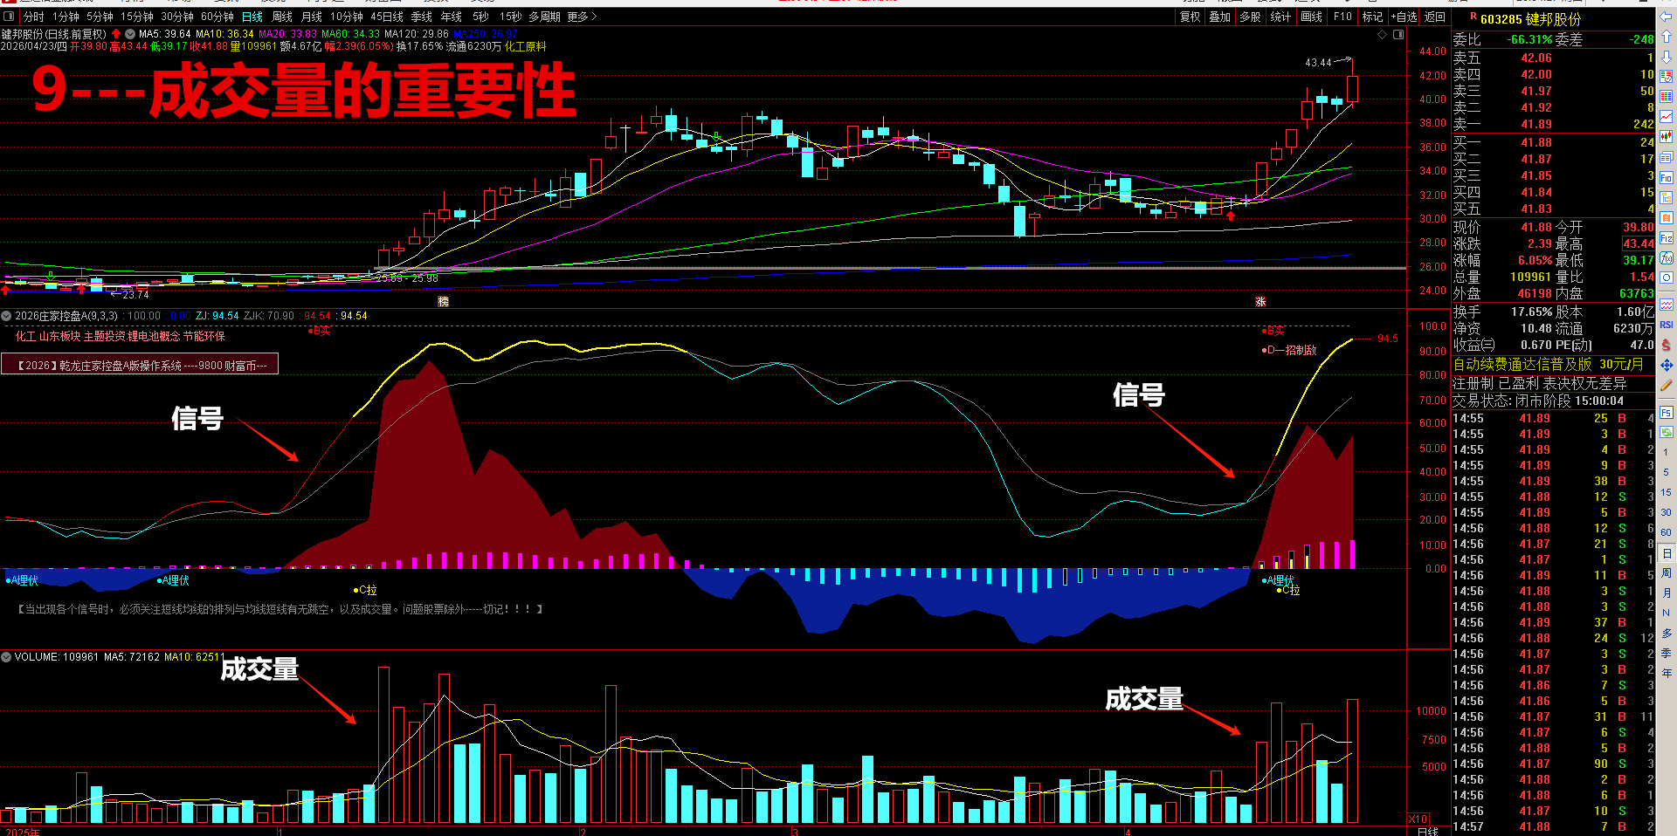
Task: Click the F10 company info sidebar icon
Action: click(1667, 177)
